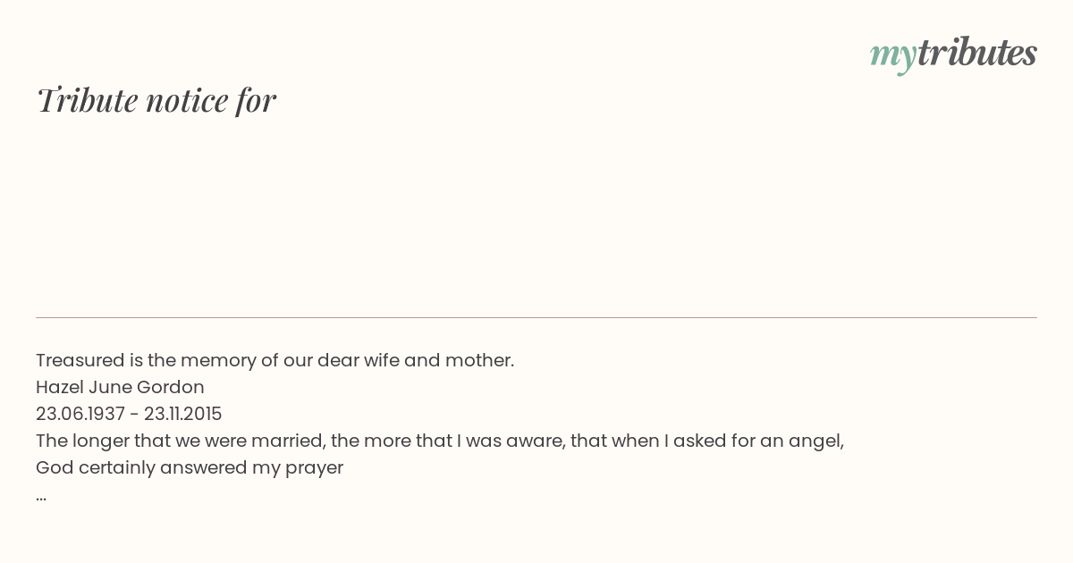
Task: Expand the truncated text ellipsis
Action: (x=41, y=497)
